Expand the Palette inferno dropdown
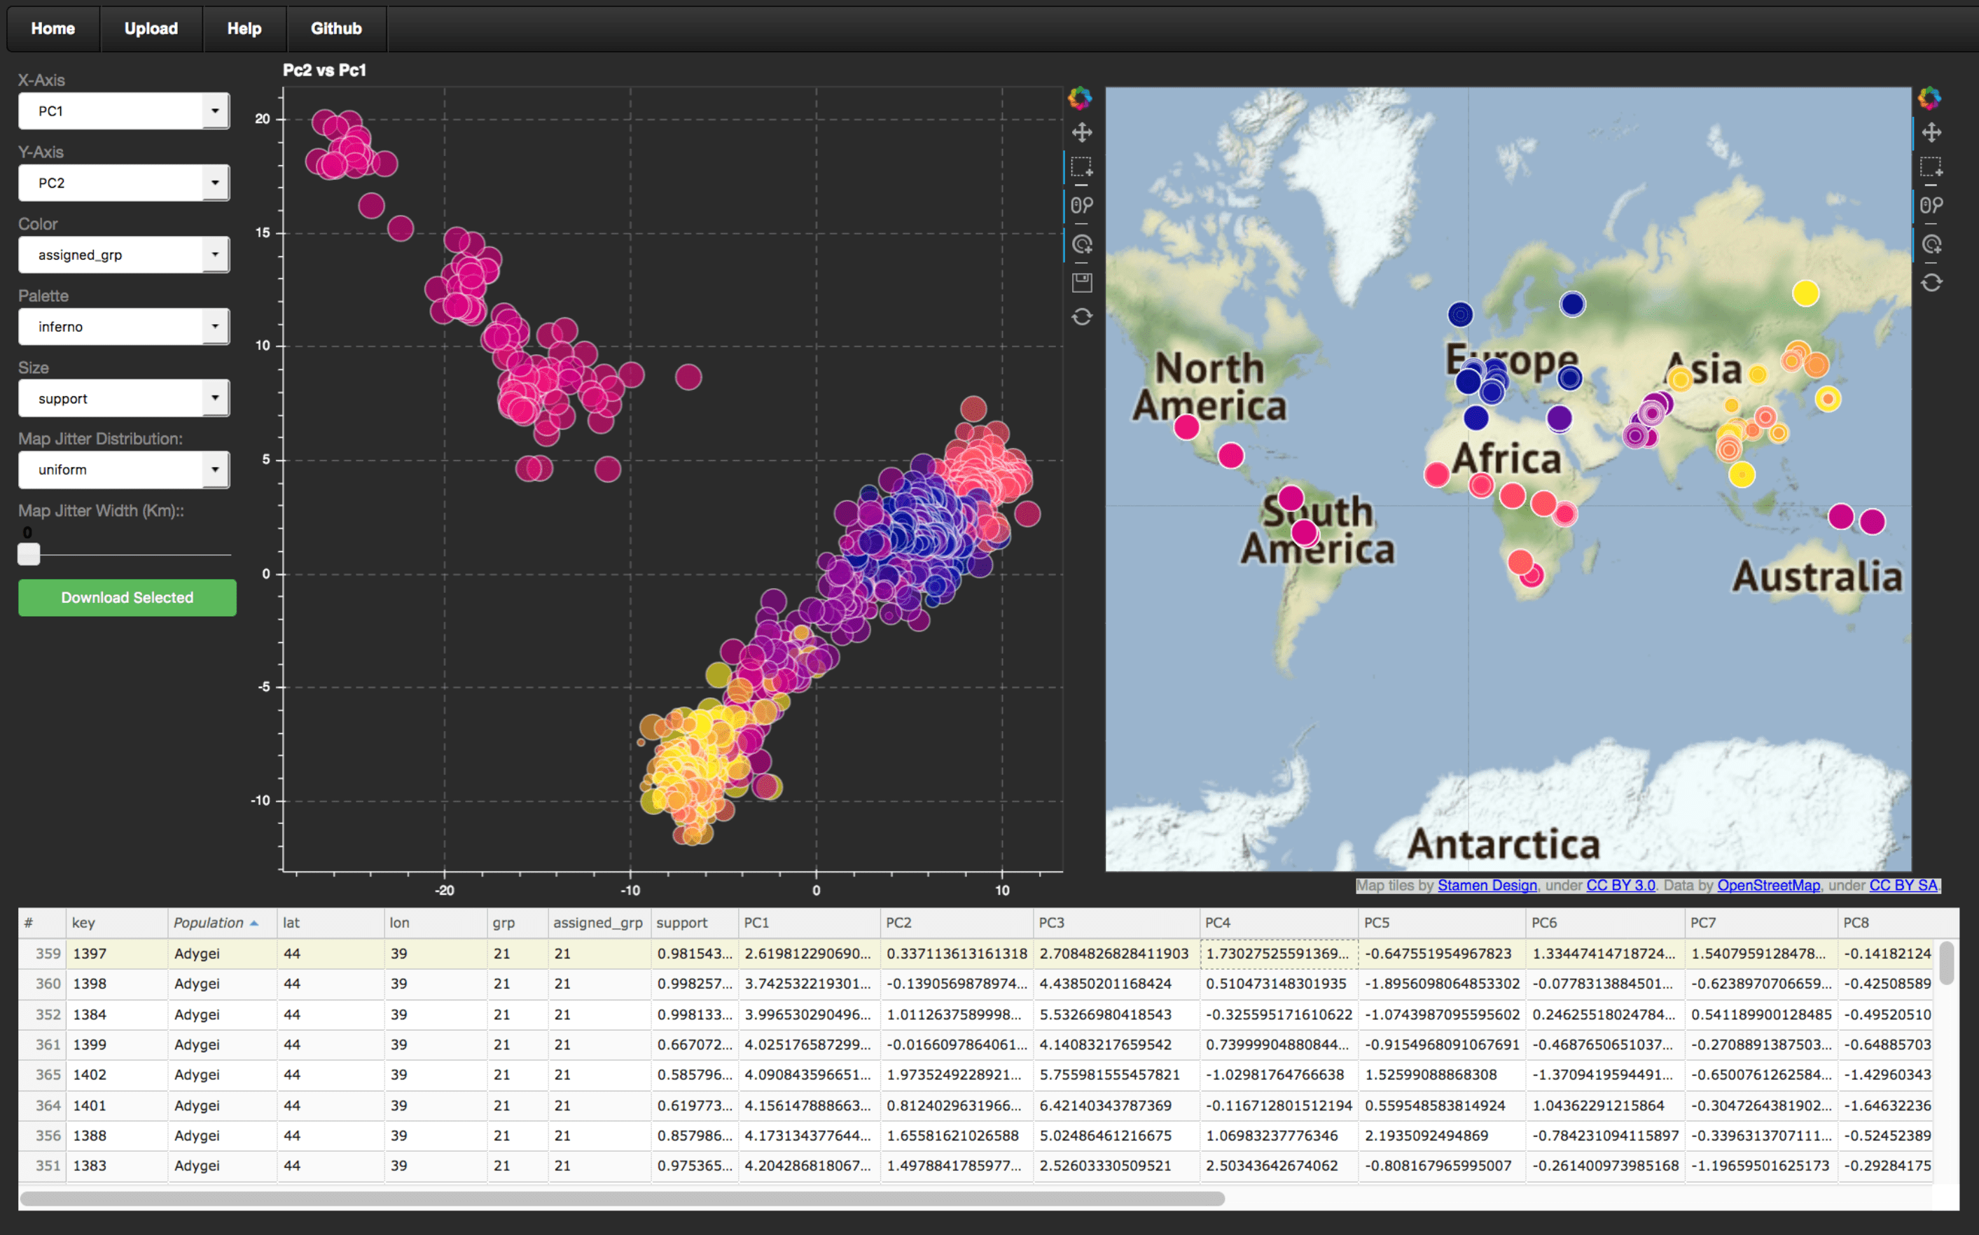The height and width of the screenshot is (1235, 1979). coord(123,327)
